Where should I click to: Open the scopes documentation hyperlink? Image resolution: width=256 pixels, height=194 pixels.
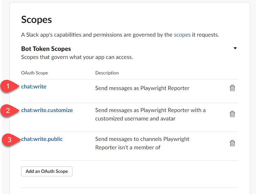click(x=182, y=35)
